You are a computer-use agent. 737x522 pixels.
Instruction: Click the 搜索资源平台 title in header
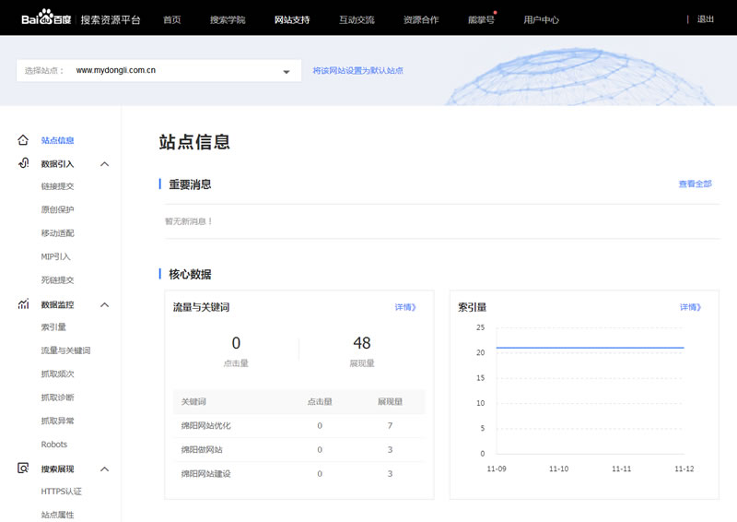tap(111, 19)
